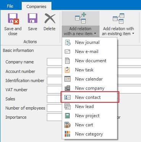141x142 pixels.
Task: Choose New calendar from the menu
Action: [90, 79]
